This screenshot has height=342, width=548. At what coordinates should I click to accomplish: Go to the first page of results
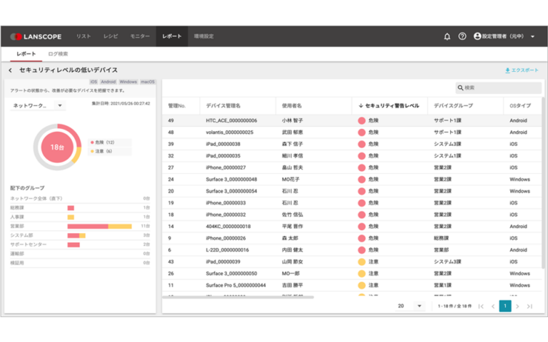click(x=481, y=306)
